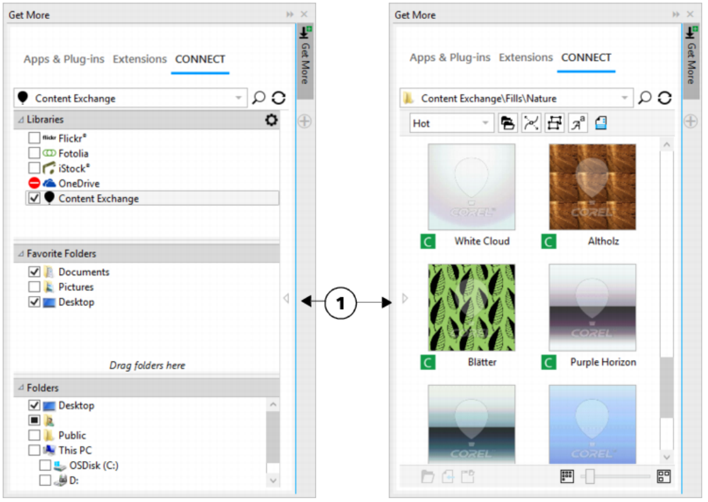
Task: Collapse the Favorite Folders section
Action: 21,254
